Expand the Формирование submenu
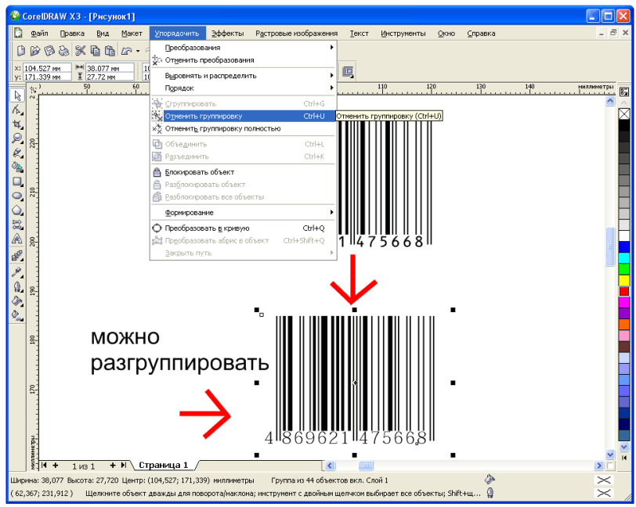This screenshot has height=507, width=636. click(244, 213)
